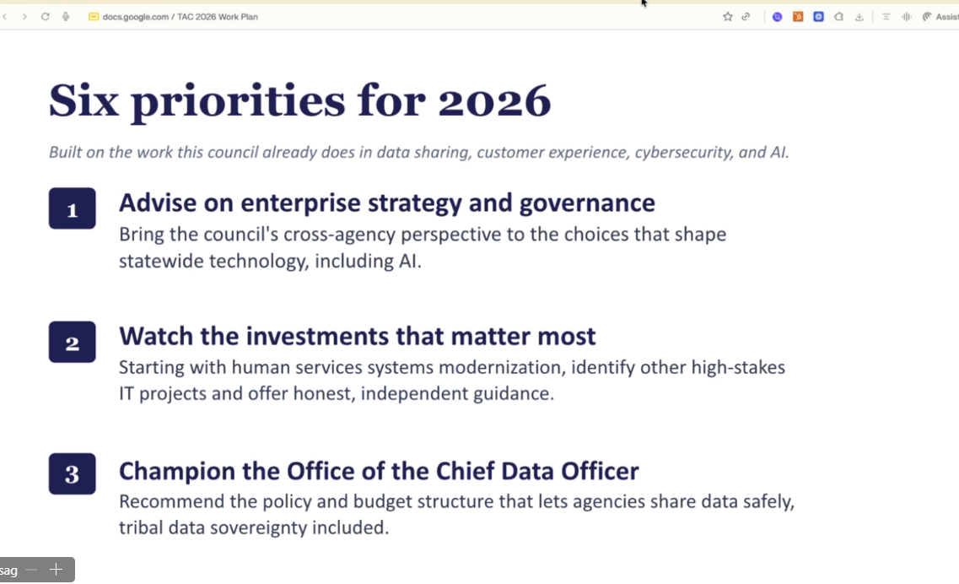Open the orange HubSpot extension icon
This screenshot has height=584, width=959.
798,17
